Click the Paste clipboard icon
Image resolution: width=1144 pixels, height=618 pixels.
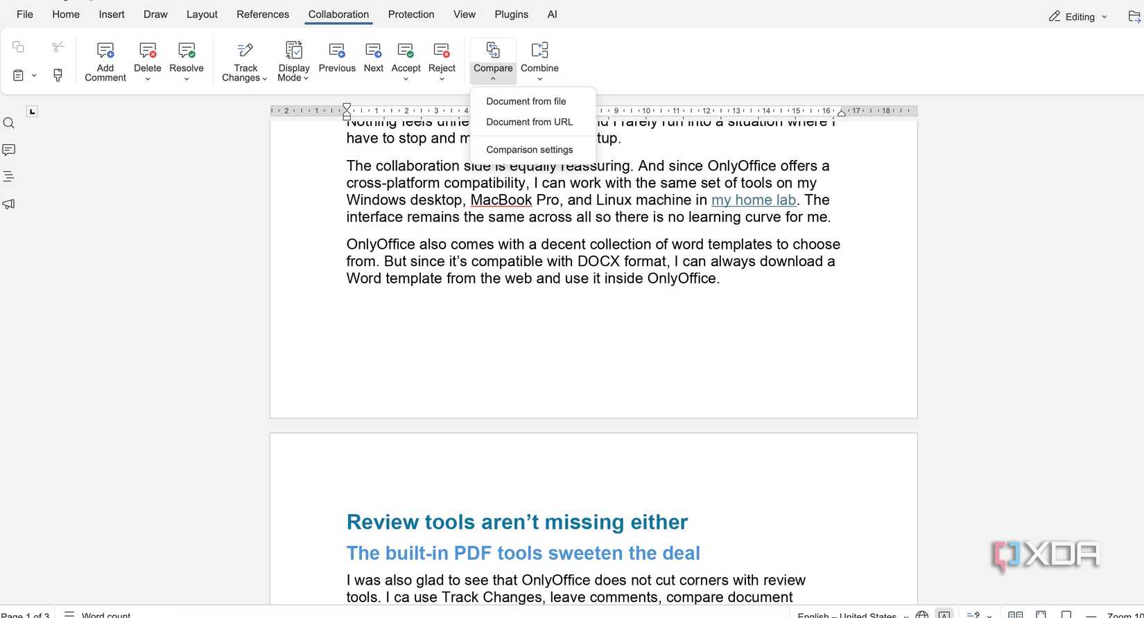[19, 75]
